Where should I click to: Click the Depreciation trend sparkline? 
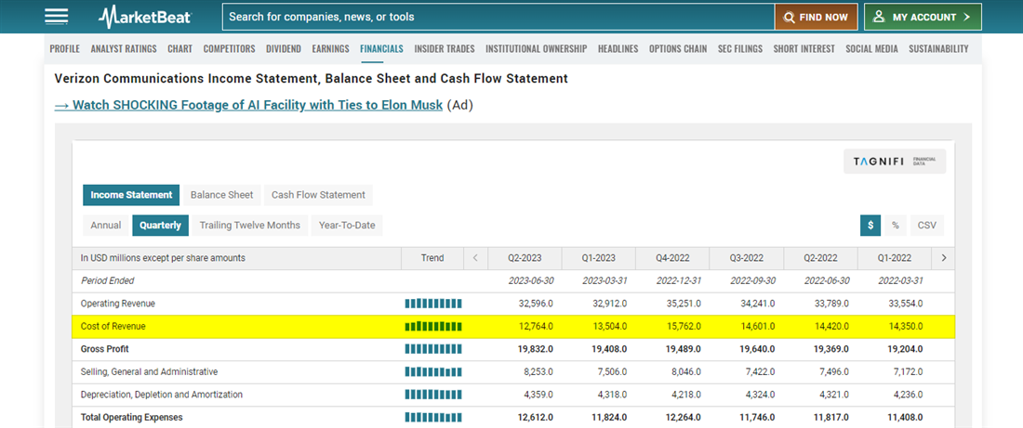[432, 395]
